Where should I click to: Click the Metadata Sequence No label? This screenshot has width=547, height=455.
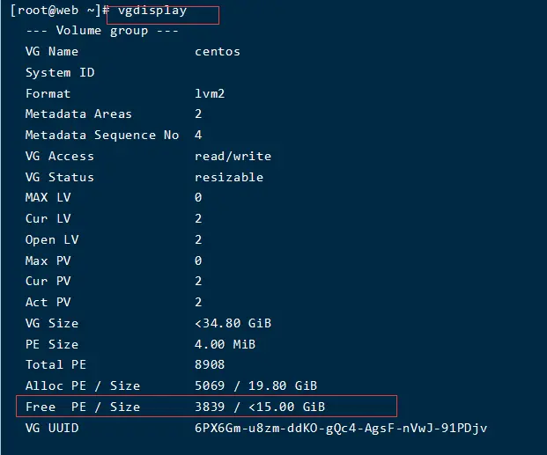tap(101, 136)
